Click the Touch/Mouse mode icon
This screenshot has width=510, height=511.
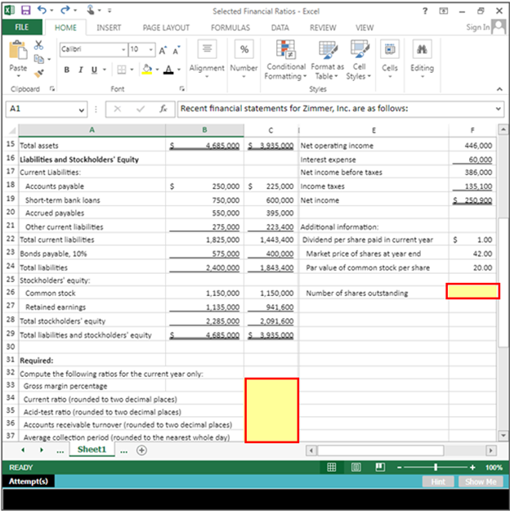tap(91, 10)
